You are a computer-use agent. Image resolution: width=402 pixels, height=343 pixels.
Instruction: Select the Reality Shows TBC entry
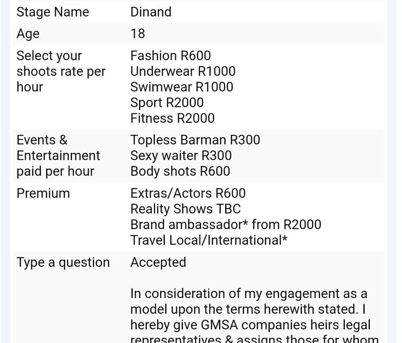185,209
